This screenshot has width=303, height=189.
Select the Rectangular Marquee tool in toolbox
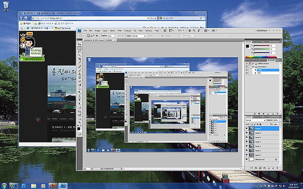[x=80, y=48]
